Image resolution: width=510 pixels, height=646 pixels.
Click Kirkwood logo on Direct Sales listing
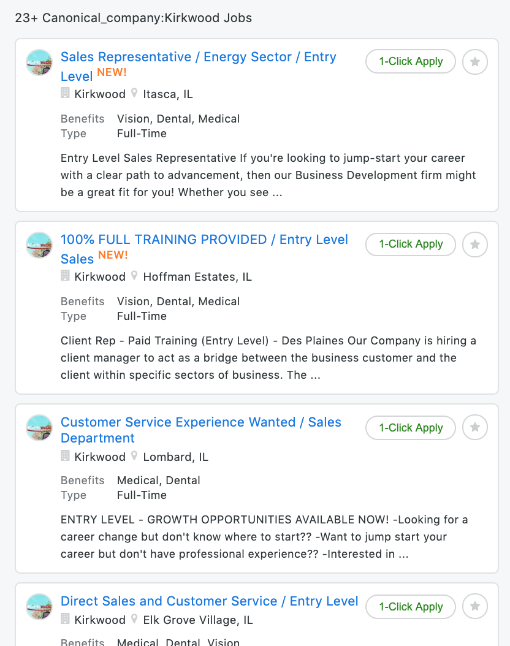click(39, 607)
